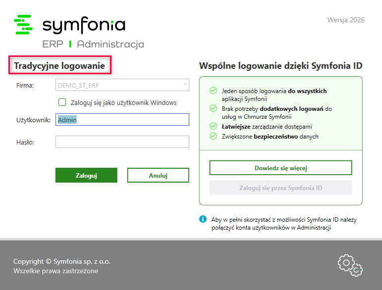Click the 'ERP Administracja' product title

93,44
